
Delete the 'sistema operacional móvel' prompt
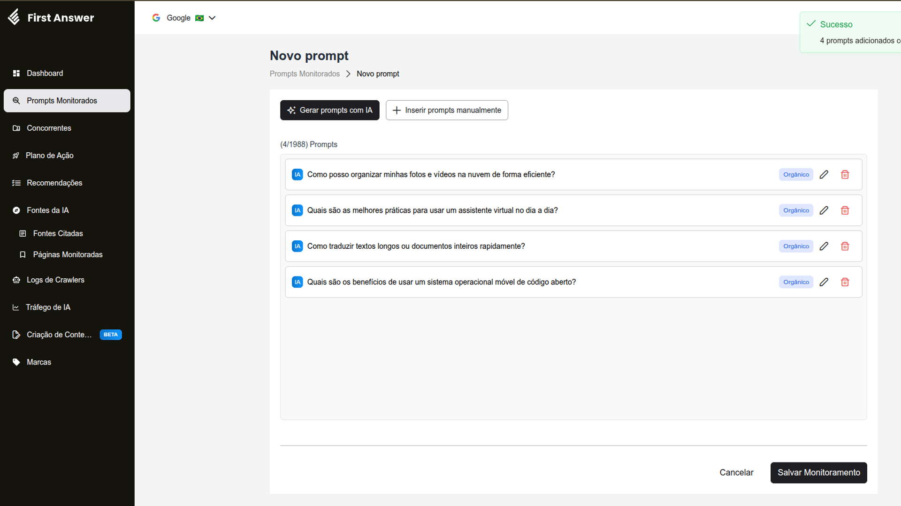[x=845, y=282]
